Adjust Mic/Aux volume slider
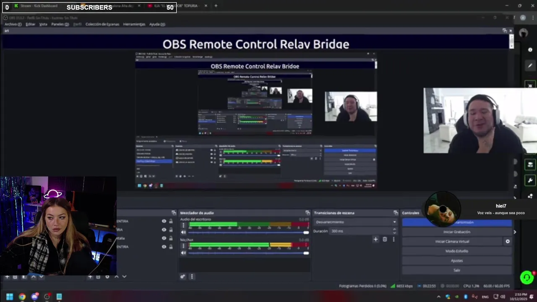Viewport: 537px width, 302px height. tap(248, 253)
